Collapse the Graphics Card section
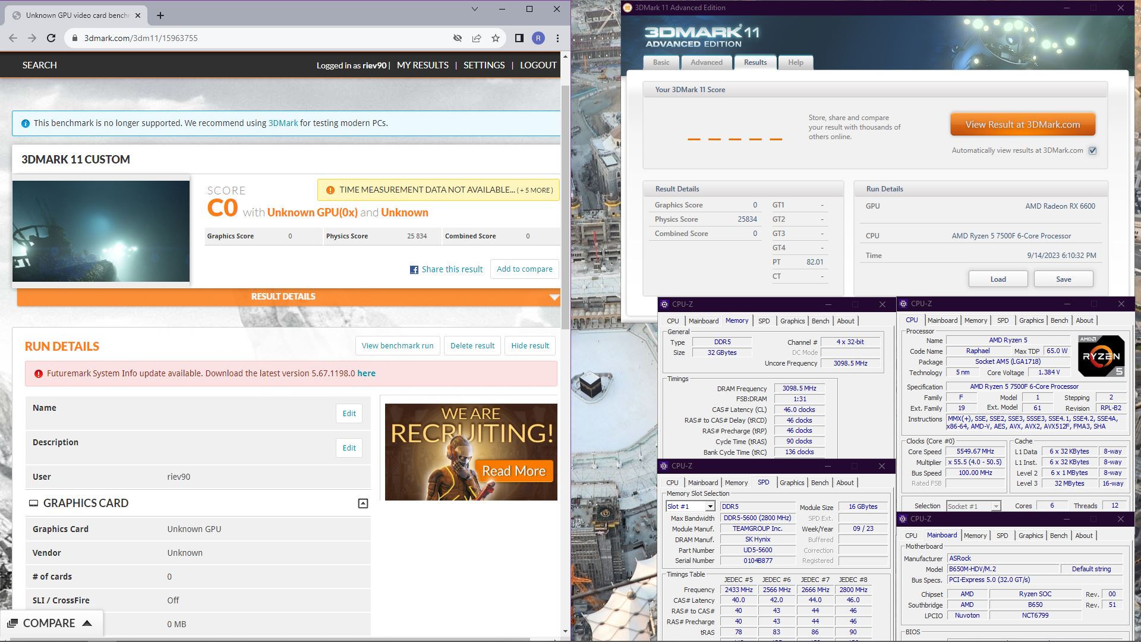Image resolution: width=1141 pixels, height=642 pixels. (x=363, y=503)
